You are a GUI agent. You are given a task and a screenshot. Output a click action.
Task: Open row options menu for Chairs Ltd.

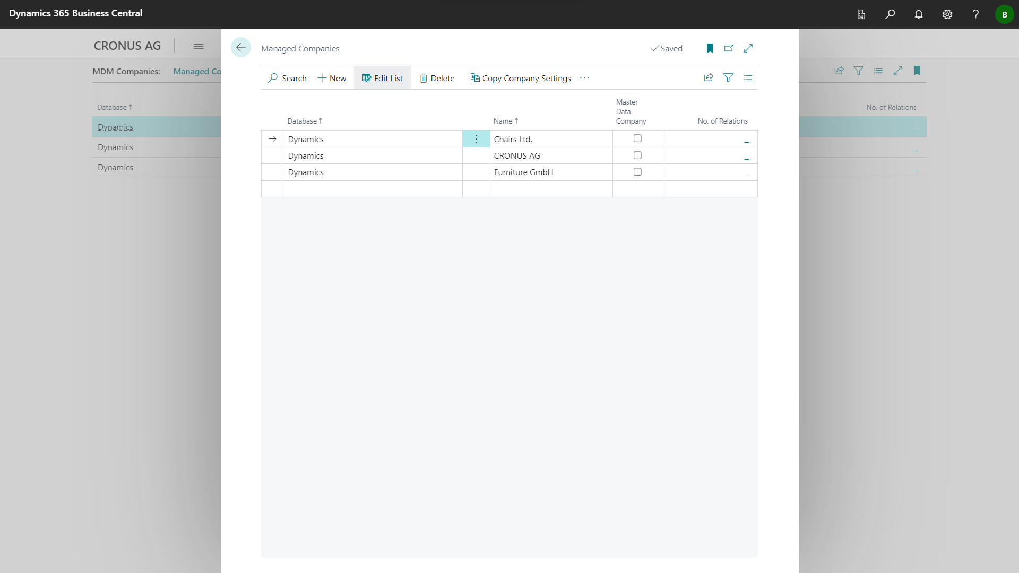[476, 139]
